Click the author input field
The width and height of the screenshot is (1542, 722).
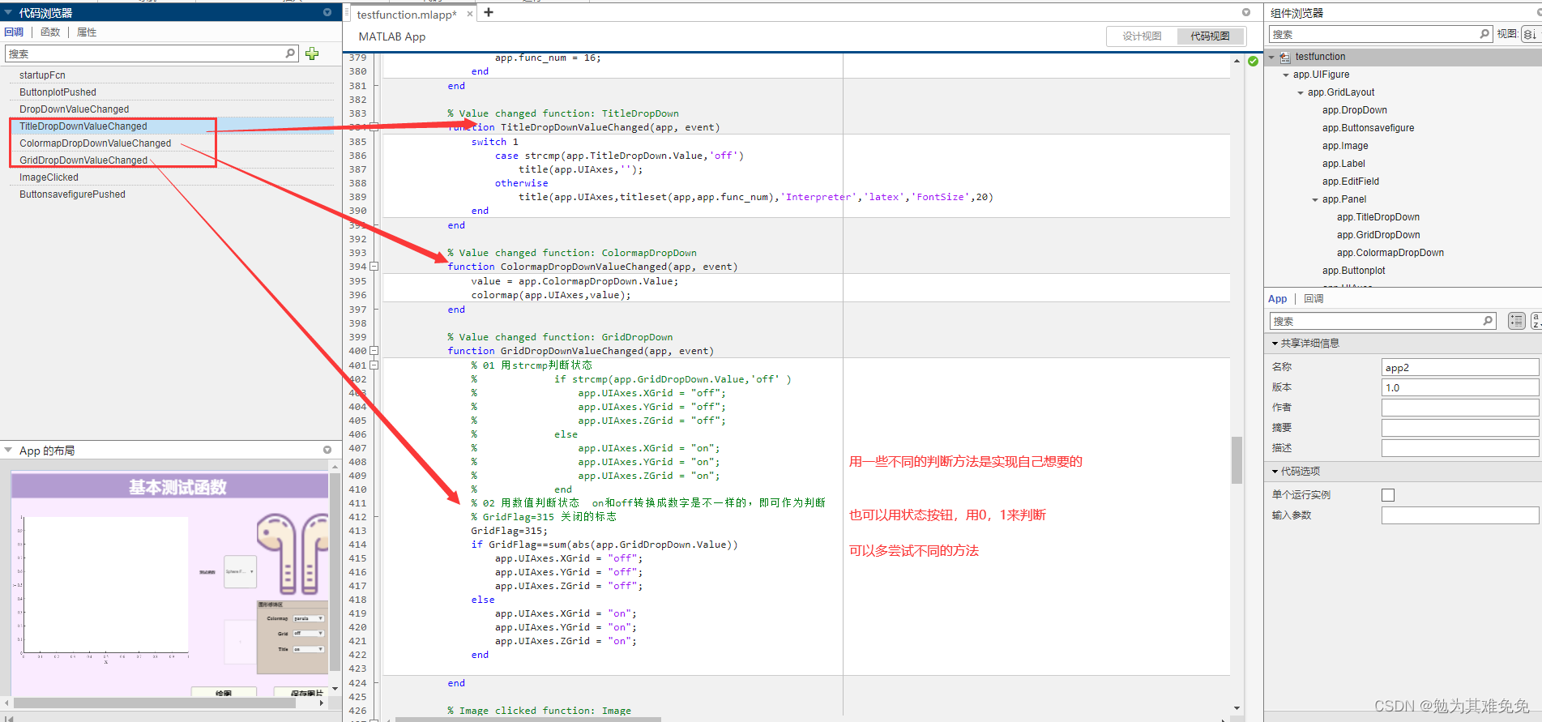click(1459, 408)
